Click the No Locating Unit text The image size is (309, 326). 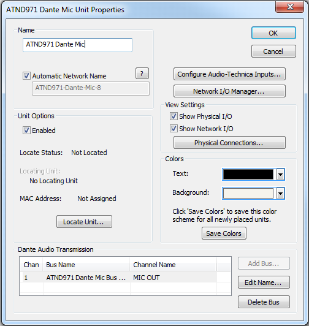[53, 181]
